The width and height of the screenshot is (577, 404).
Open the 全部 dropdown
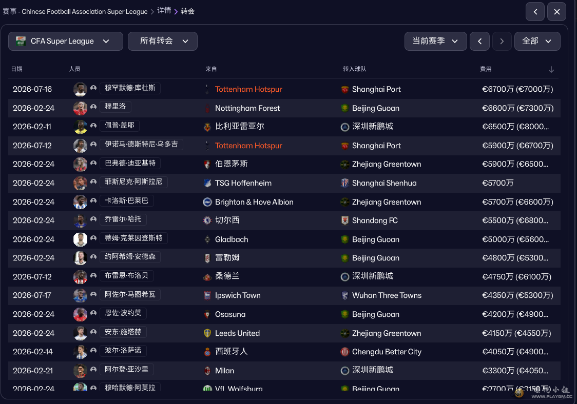point(537,41)
